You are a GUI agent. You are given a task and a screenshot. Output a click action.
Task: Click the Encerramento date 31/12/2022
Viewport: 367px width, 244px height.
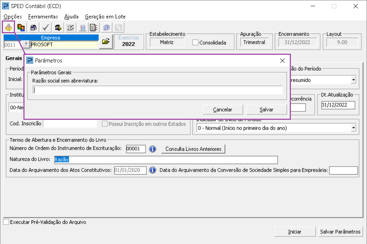(x=297, y=42)
